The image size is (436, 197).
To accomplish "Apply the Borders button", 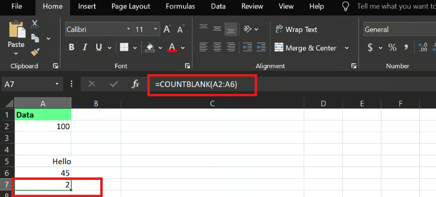I will coord(124,48).
